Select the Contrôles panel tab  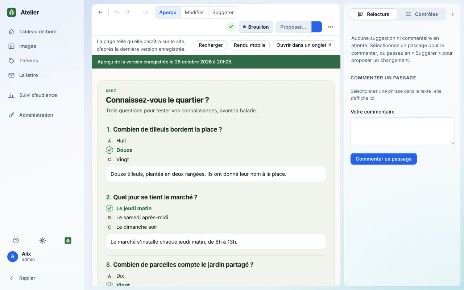click(x=422, y=14)
